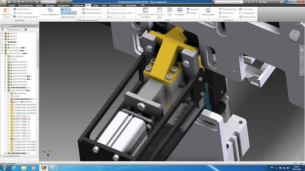The width and height of the screenshot is (305, 171).
Task: Select the Панорамировать pan tool
Action: 228,9
